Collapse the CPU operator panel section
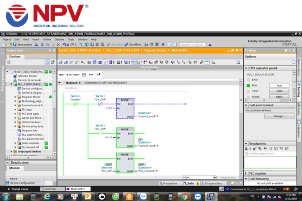The width and height of the screenshot is (302, 201). coord(247,68)
